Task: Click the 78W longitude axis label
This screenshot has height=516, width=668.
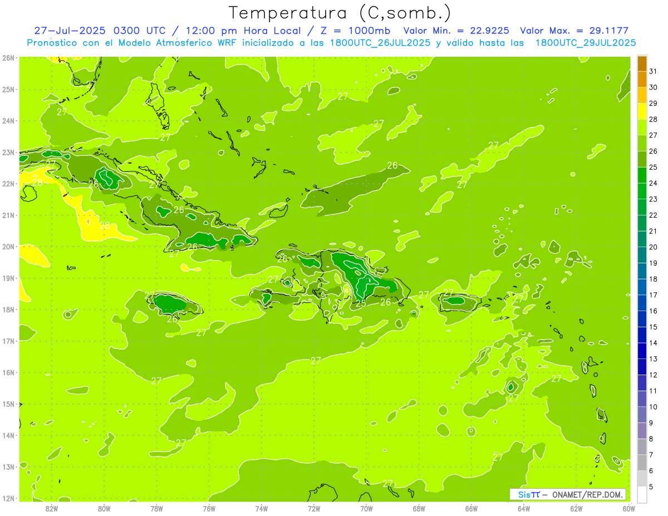Action: point(156,508)
